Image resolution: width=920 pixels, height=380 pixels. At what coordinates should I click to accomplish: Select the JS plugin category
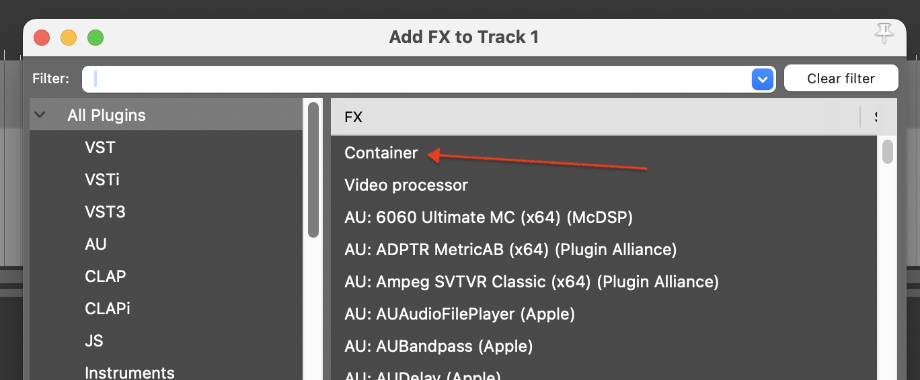click(94, 340)
